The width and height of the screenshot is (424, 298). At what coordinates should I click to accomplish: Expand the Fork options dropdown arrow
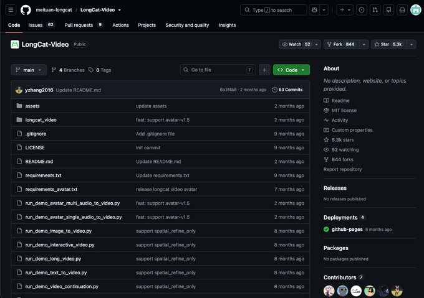coord(364,44)
